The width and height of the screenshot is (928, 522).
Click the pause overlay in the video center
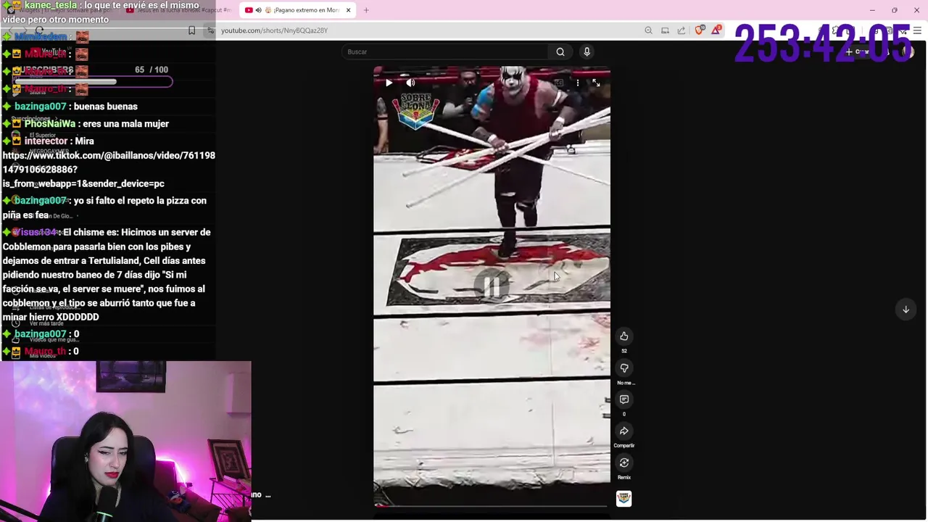pos(492,287)
